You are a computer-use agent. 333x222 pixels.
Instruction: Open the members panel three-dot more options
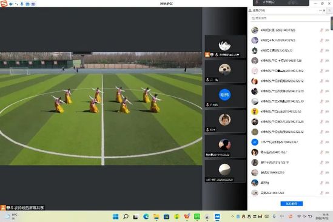click(320, 10)
